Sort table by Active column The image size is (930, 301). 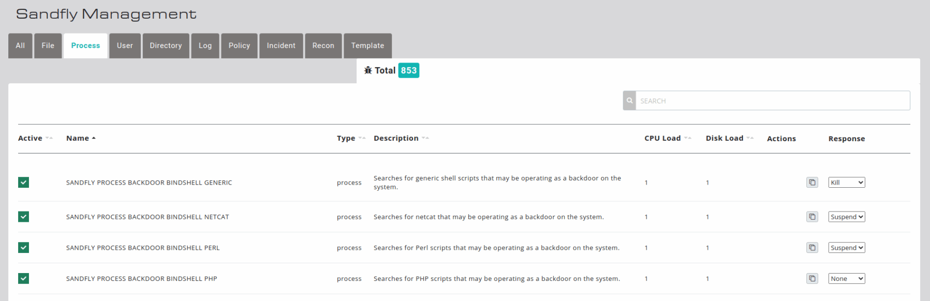pos(35,138)
